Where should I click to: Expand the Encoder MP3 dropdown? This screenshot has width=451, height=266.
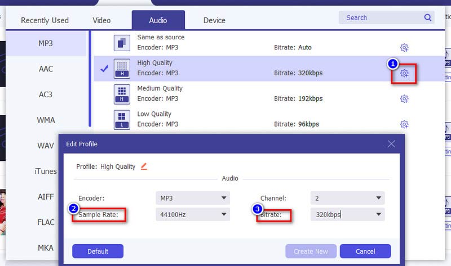pyautogui.click(x=192, y=198)
